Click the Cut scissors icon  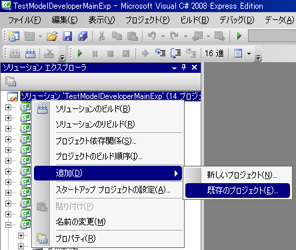pos(101,36)
